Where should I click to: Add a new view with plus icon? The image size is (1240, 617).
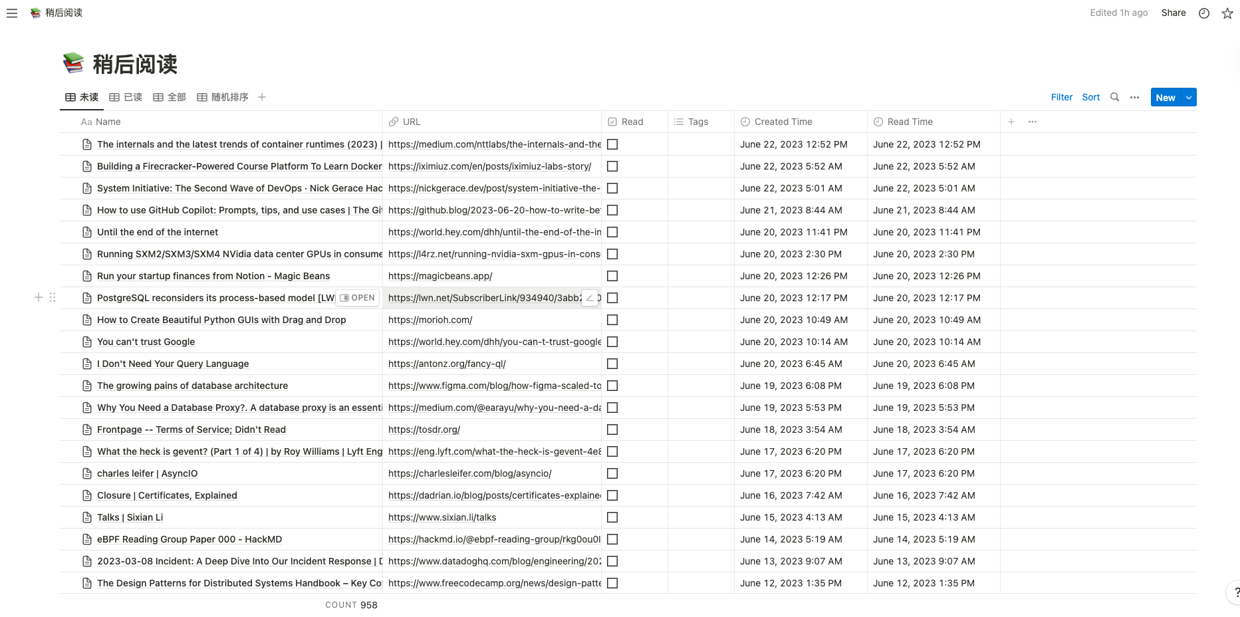point(262,97)
